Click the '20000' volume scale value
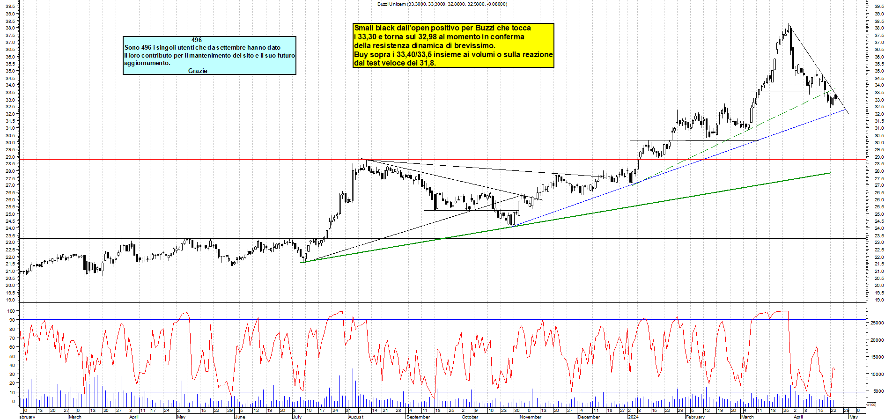885x419 pixels. [x=877, y=340]
